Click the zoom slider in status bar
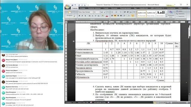This screenshot has height=107, width=191. click(179, 103)
